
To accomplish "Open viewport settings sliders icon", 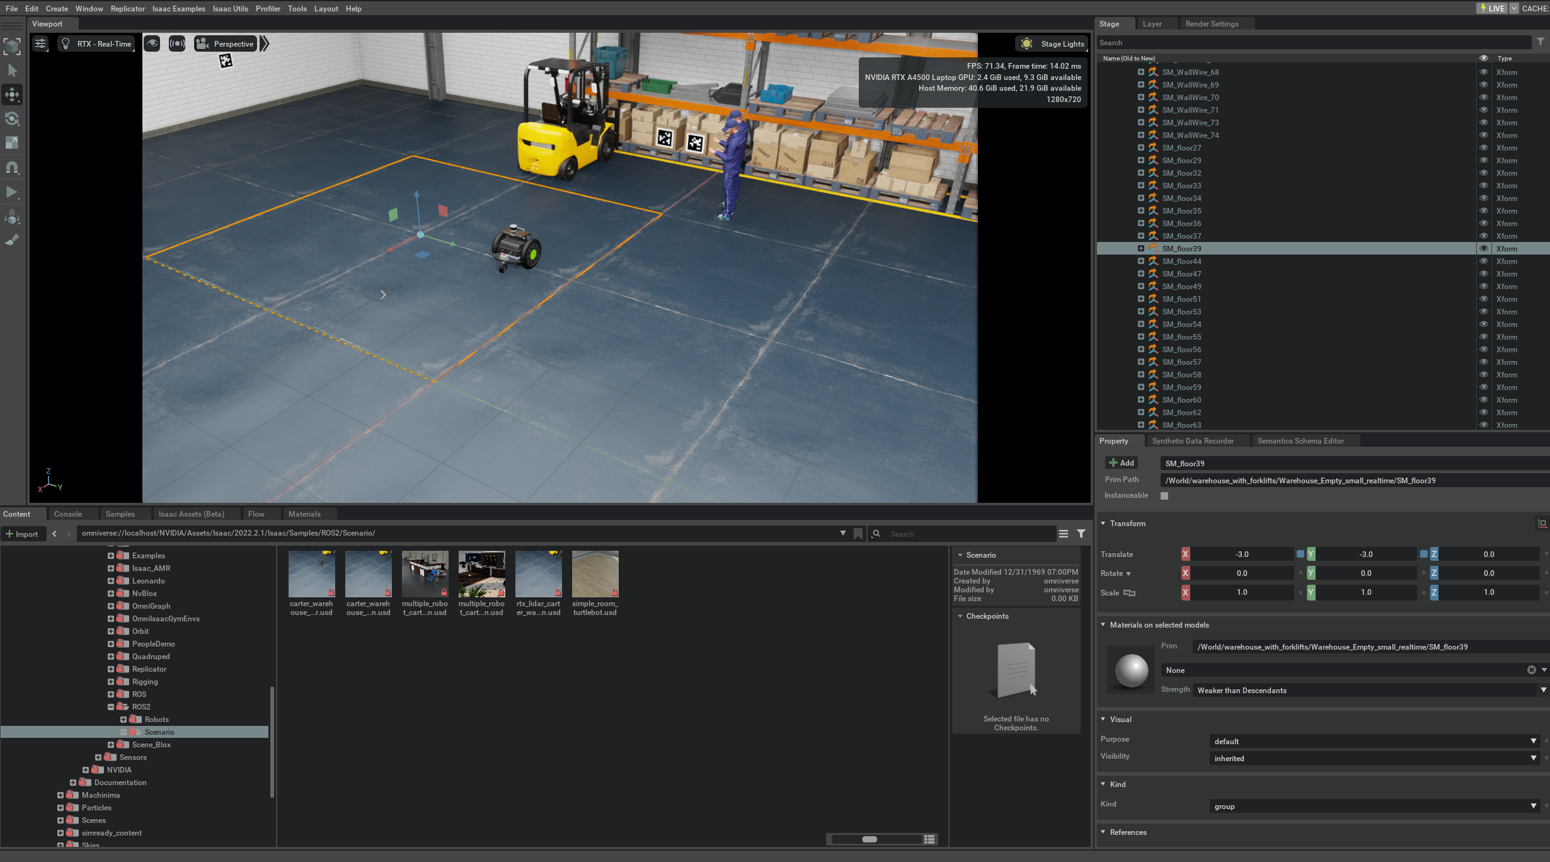I will pos(40,43).
